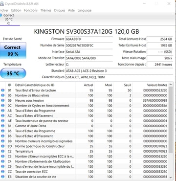Click the CrystalDiskInfo app icon in title bar
This screenshot has height=181, width=176.
click(x=1, y=3)
